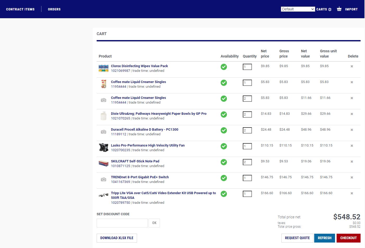The image size is (365, 248).
Task: Click availability checkmark for Tripp Lite Extender
Action: pyautogui.click(x=224, y=194)
